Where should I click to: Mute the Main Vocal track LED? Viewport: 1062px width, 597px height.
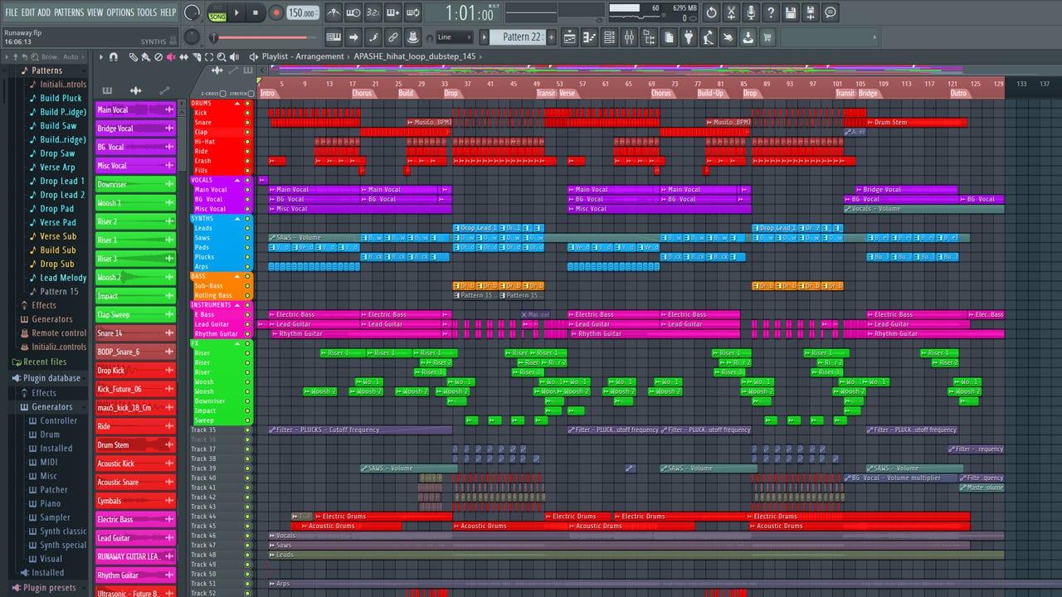pos(247,190)
